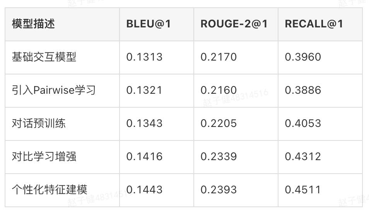Click the 对话预训练 row label
369x213 pixels.
(39, 123)
